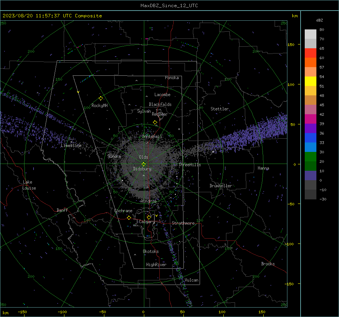
Task: Select the bright green 20–30 dBZ legend swatch
Action: [310, 157]
